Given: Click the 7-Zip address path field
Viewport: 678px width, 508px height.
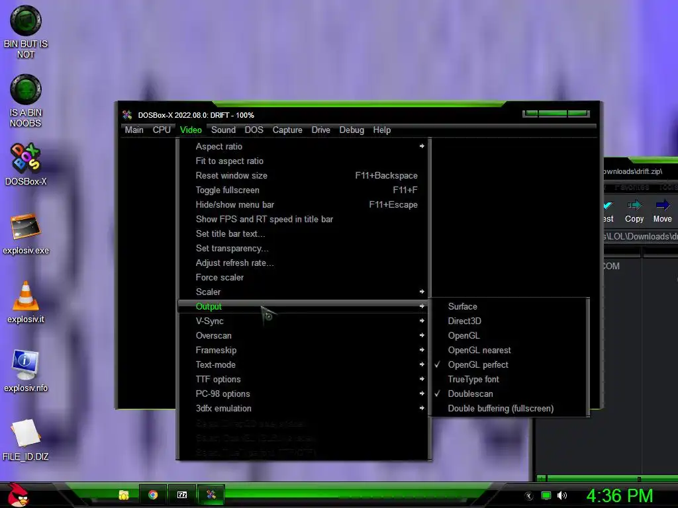Looking at the screenshot, I should pos(641,237).
